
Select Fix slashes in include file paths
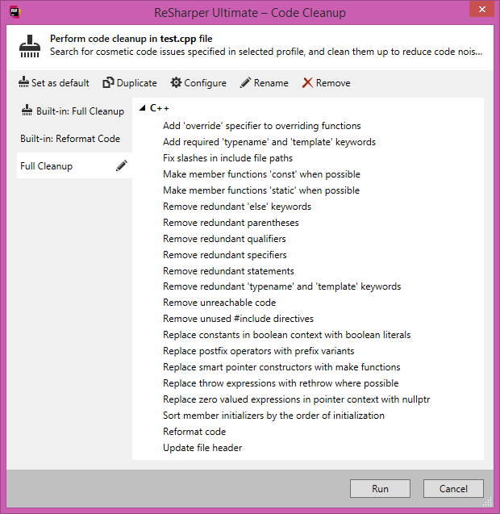(x=227, y=158)
